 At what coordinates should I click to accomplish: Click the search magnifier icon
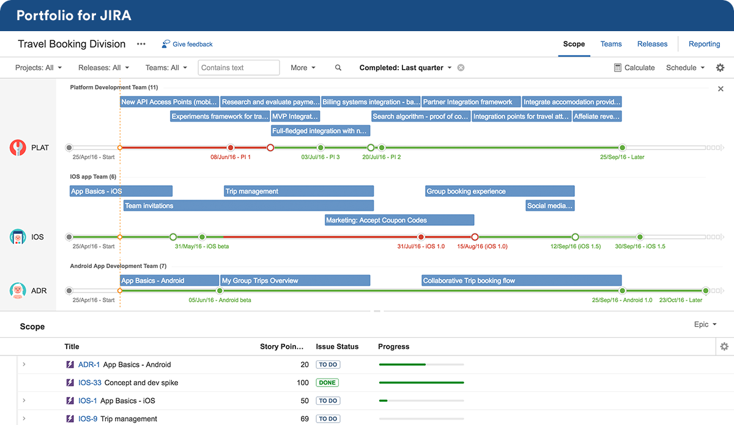tap(338, 68)
